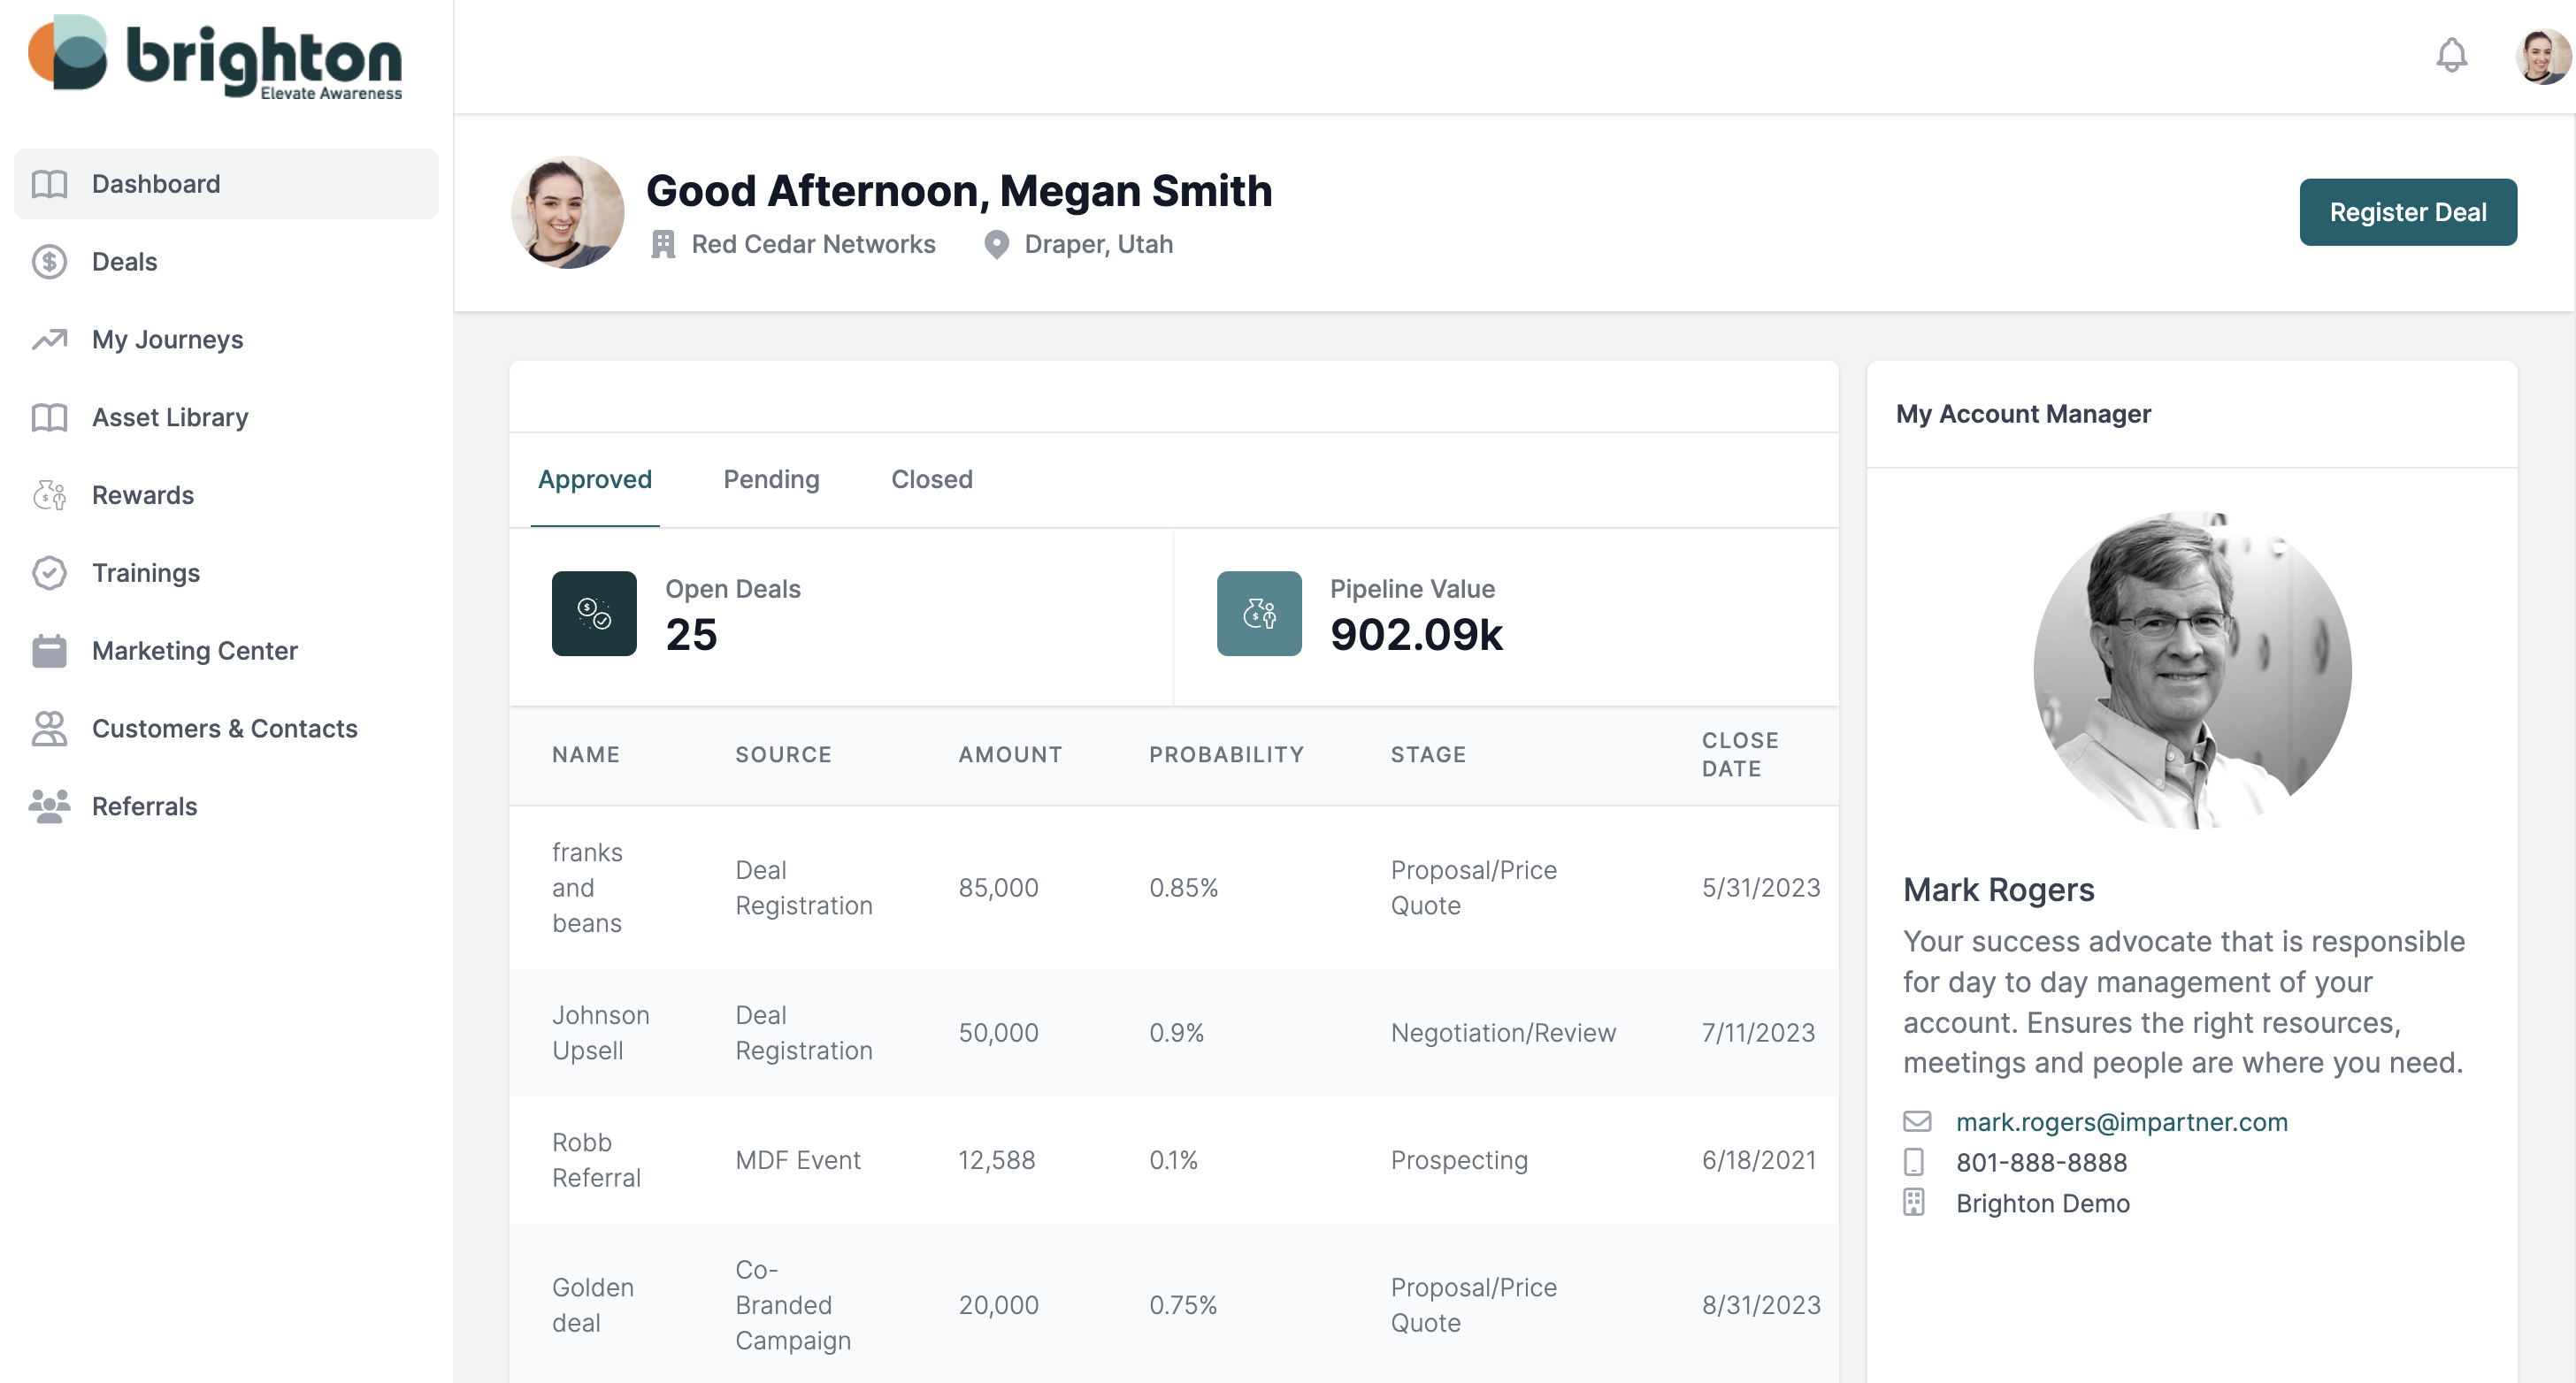The width and height of the screenshot is (2576, 1383).
Task: Email Mark Rogers via the link
Action: point(2121,1121)
